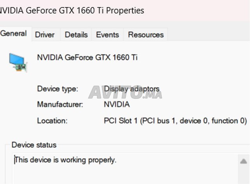This screenshot has height=184, width=250.
Task: Click the device name beside the adapter icon
Action: coord(87,57)
